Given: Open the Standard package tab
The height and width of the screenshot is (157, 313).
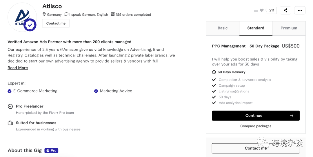Looking at the screenshot, I should tap(256, 28).
